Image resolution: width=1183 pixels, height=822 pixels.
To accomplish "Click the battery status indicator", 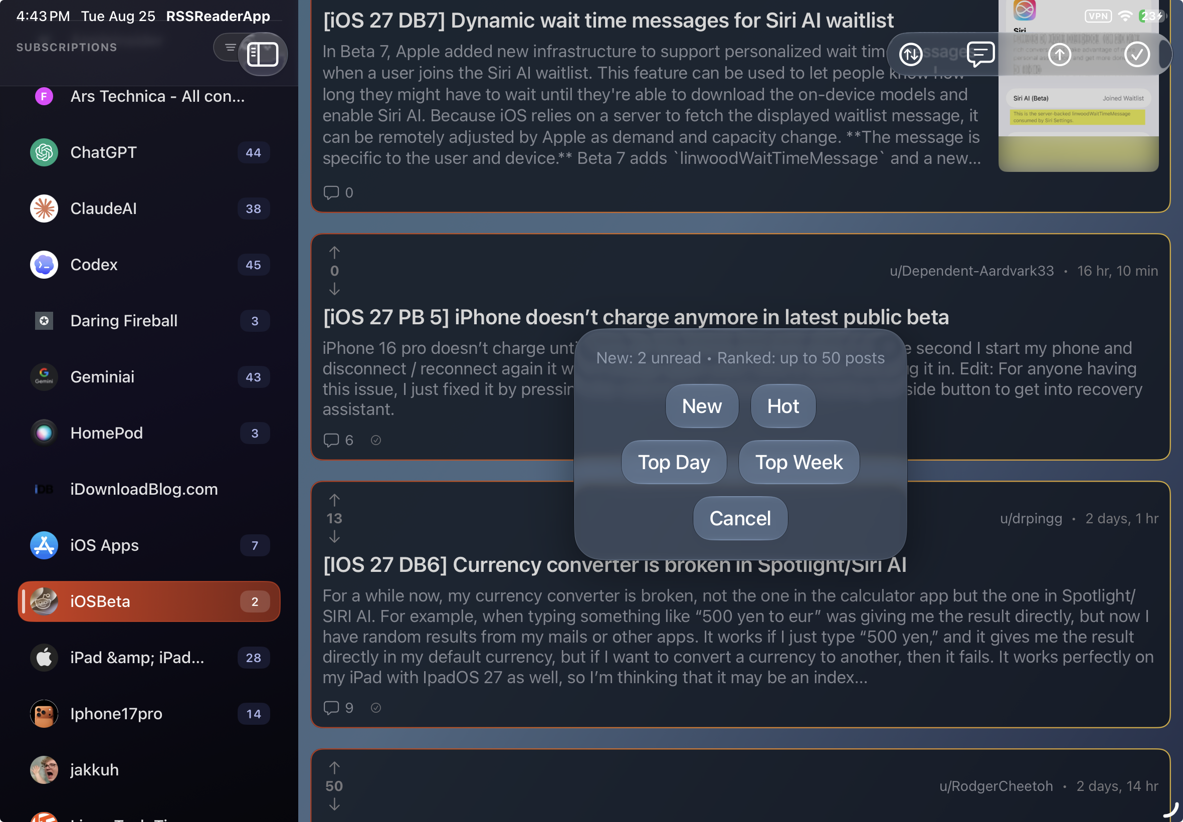I will coord(1151,16).
